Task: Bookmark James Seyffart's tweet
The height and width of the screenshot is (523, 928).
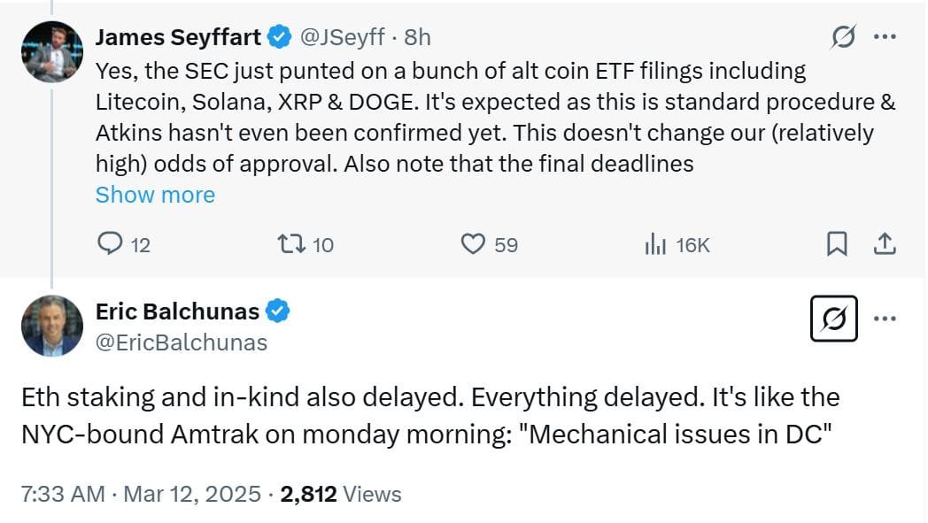Action: coord(836,244)
